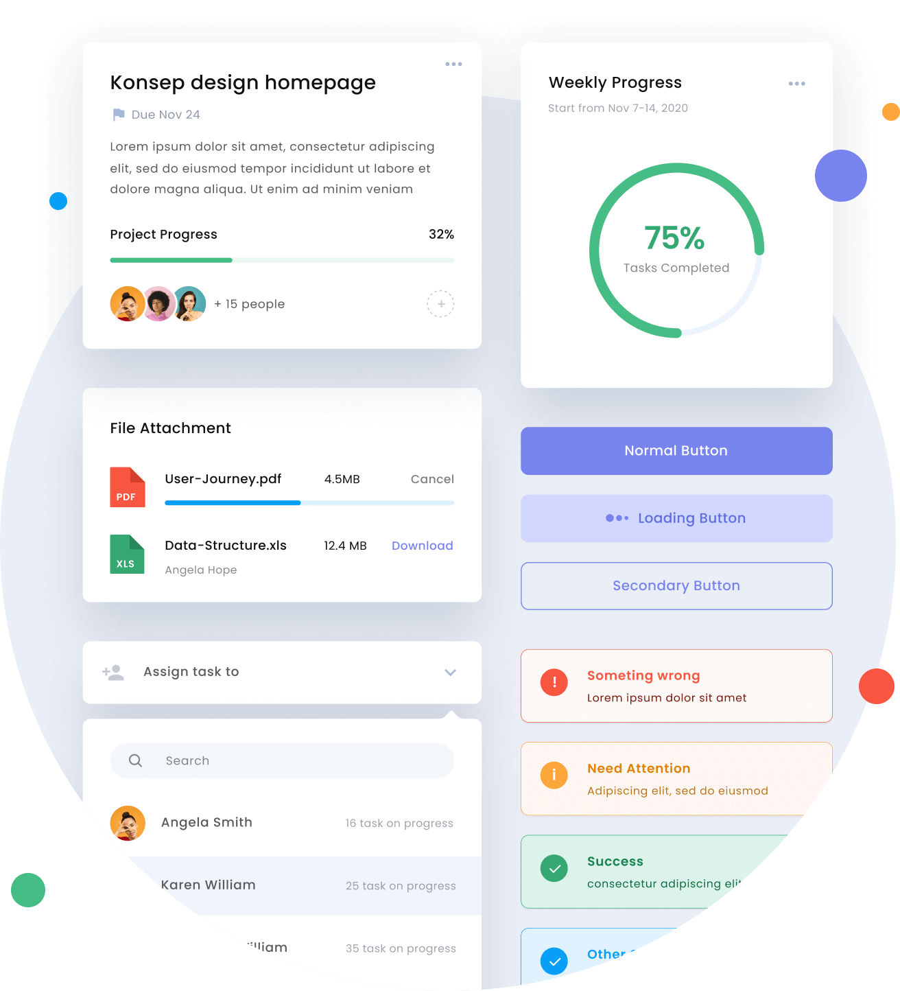This screenshot has width=900, height=991.
Task: Click the orange info icon in Need Attention alert
Action: 554,776
